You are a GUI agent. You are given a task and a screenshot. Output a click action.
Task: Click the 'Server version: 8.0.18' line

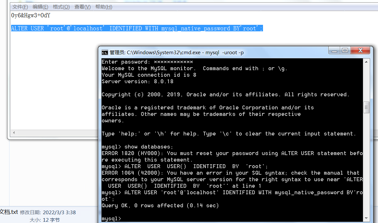[138, 81]
